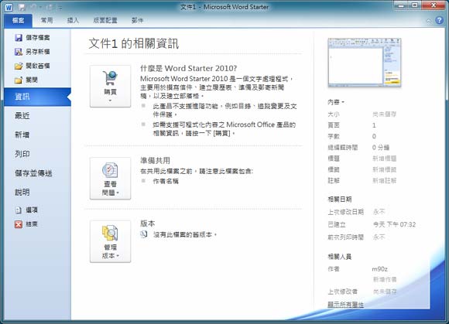Click the created time 今天 下午 07:32
This screenshot has height=324, width=449.
[394, 224]
